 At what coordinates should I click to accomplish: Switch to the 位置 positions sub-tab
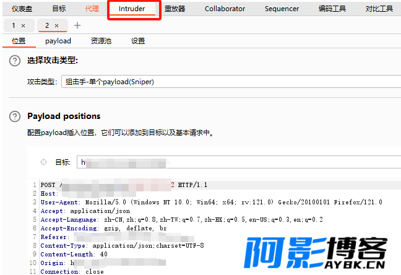(x=19, y=41)
